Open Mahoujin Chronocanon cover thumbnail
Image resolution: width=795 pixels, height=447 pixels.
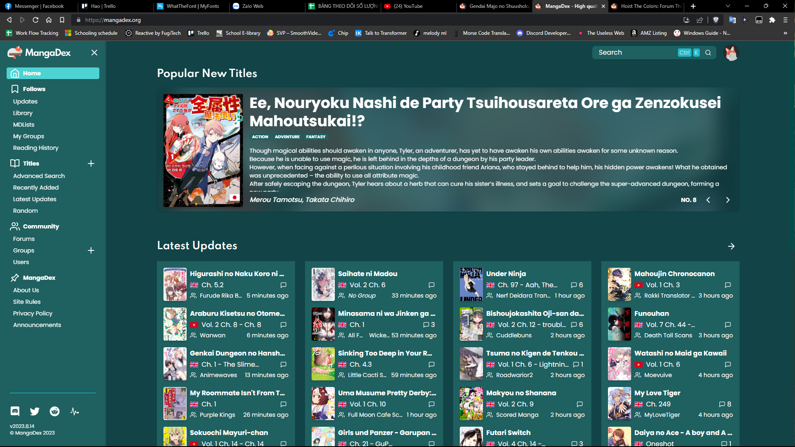click(x=620, y=284)
